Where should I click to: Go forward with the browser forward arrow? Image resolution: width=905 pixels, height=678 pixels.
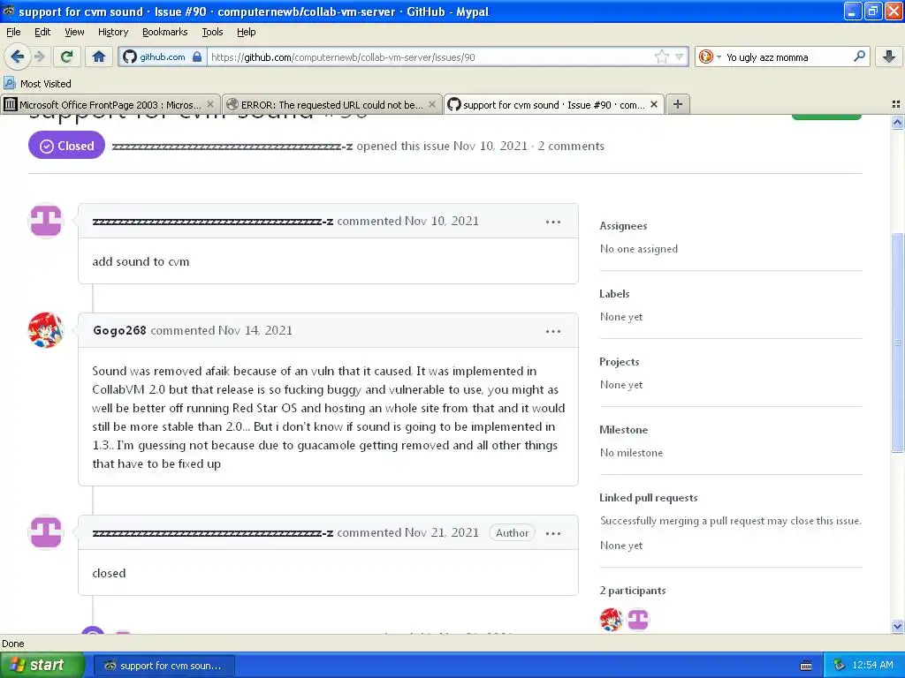coord(39,56)
